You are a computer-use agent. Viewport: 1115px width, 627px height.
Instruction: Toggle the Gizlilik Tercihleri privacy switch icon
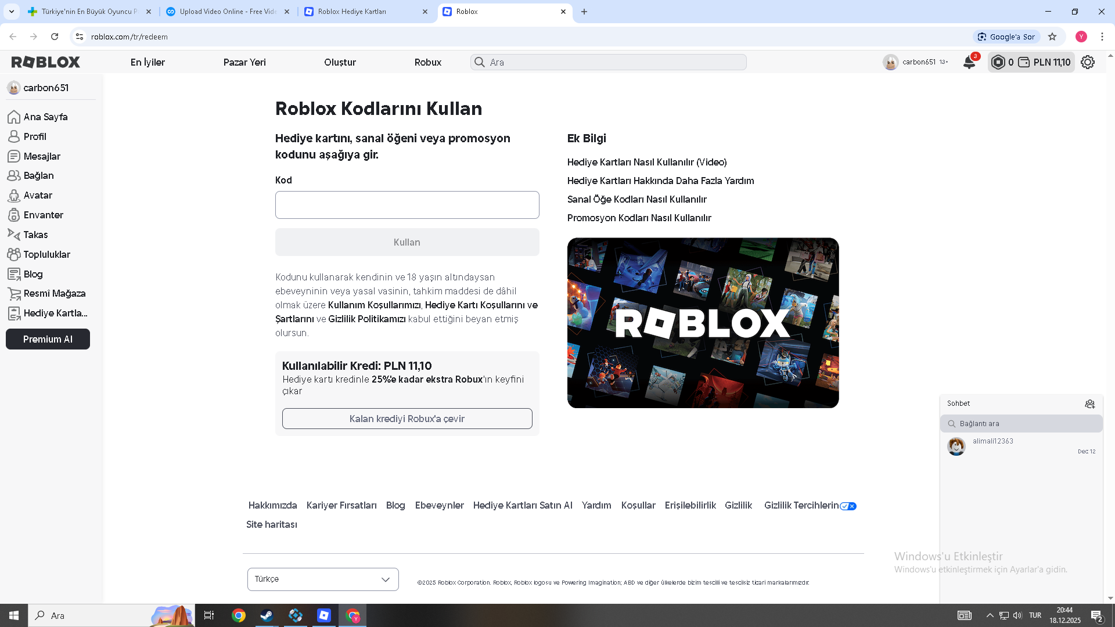848,506
